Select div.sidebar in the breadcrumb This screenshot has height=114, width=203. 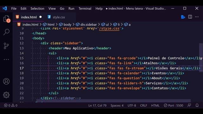point(88,25)
